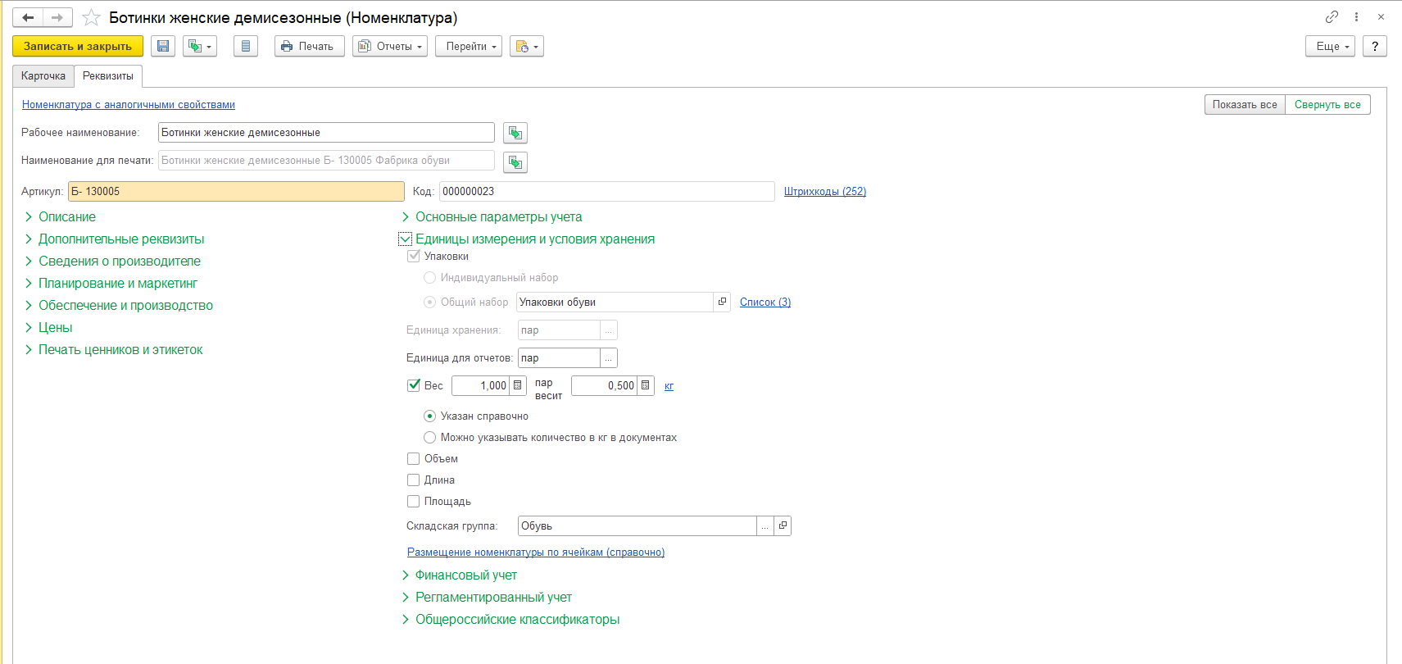The image size is (1402, 664).
Task: Open the Еще menu
Action: point(1331,47)
